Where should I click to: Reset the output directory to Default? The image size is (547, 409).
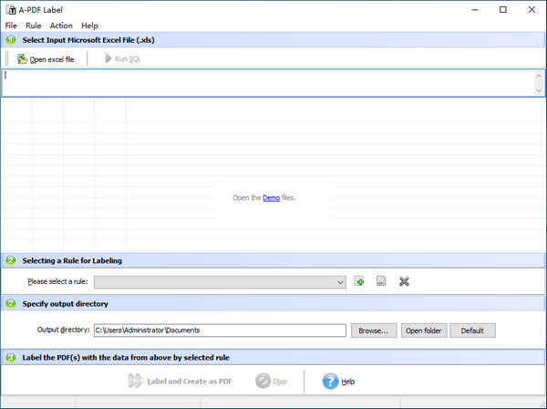click(x=472, y=330)
